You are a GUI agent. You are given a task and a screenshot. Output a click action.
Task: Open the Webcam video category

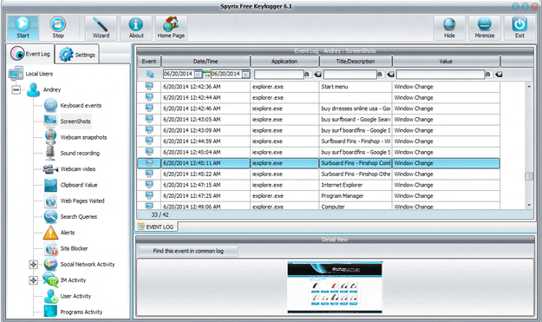point(78,169)
